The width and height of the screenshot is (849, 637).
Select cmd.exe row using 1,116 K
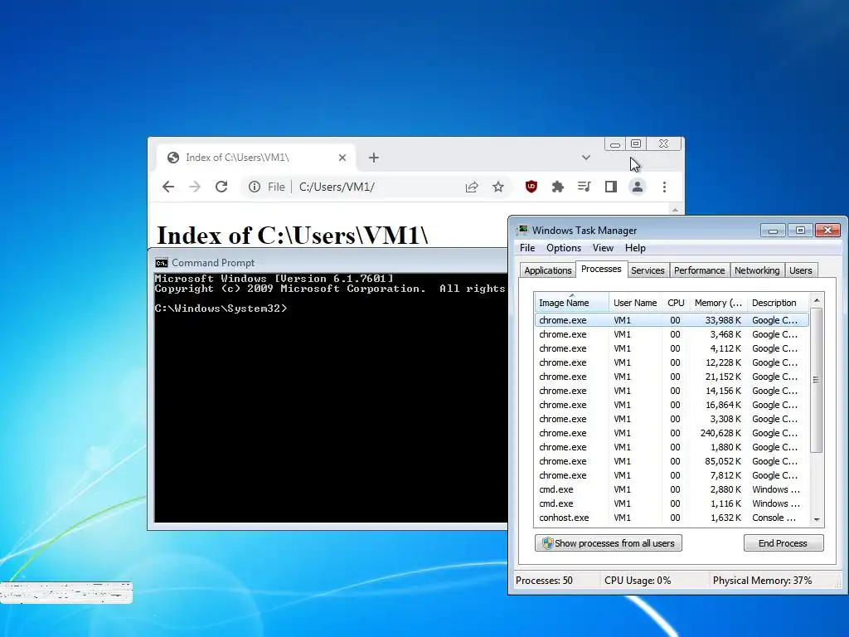tap(672, 503)
